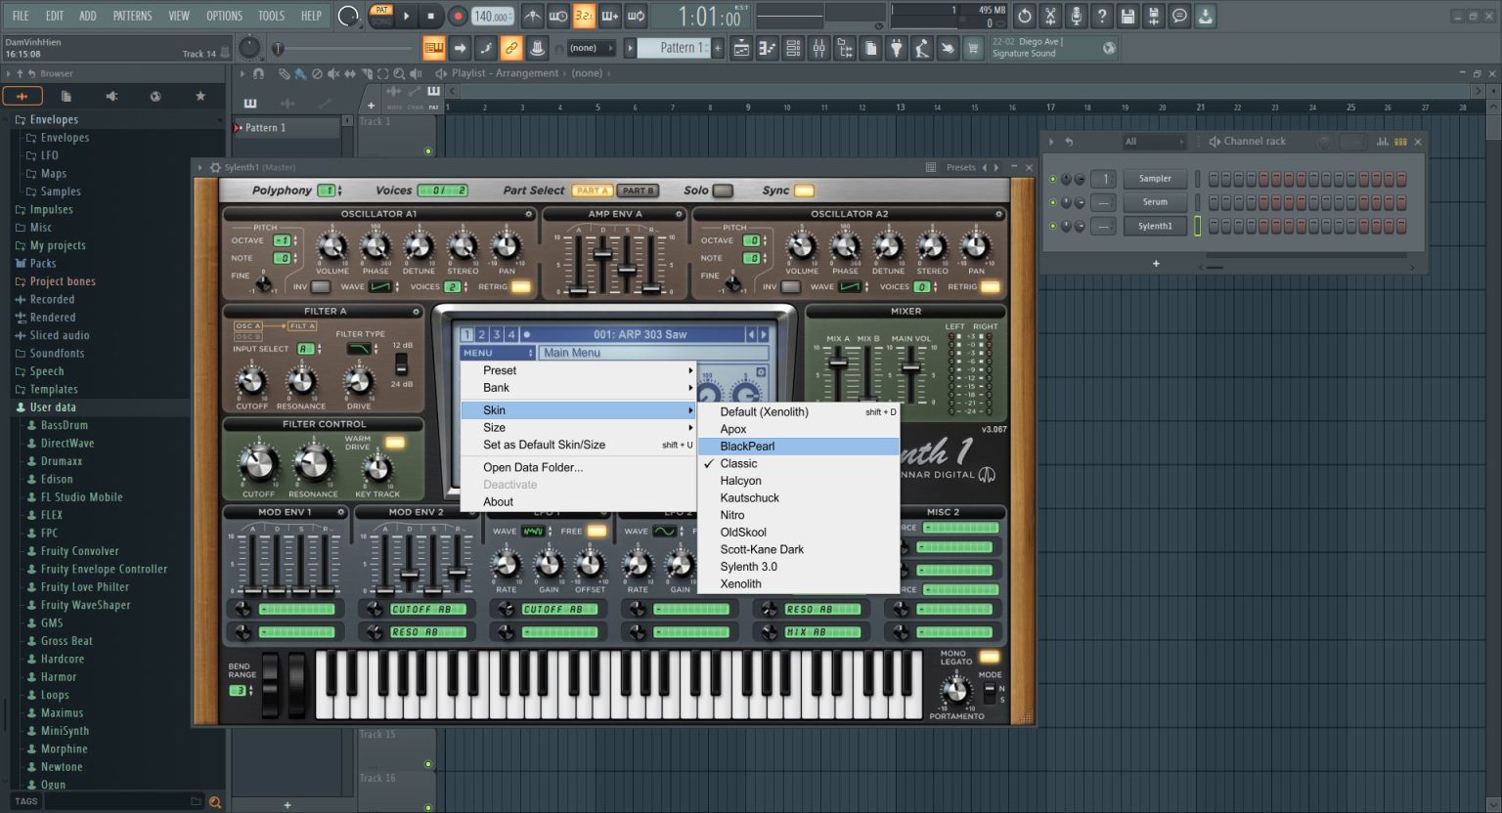
Task: Click the Save project floppy disk icon
Action: point(1128,14)
